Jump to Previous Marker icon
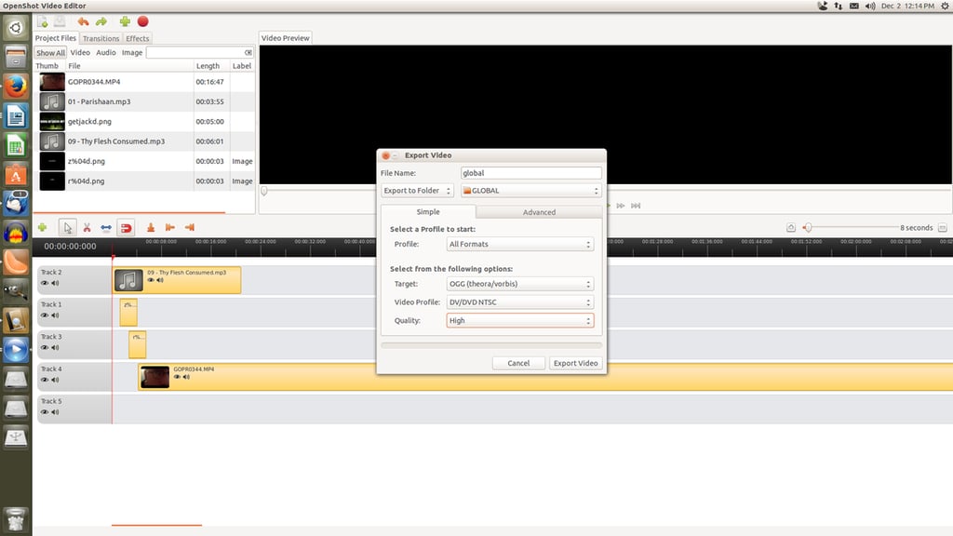953x536 pixels. [170, 227]
